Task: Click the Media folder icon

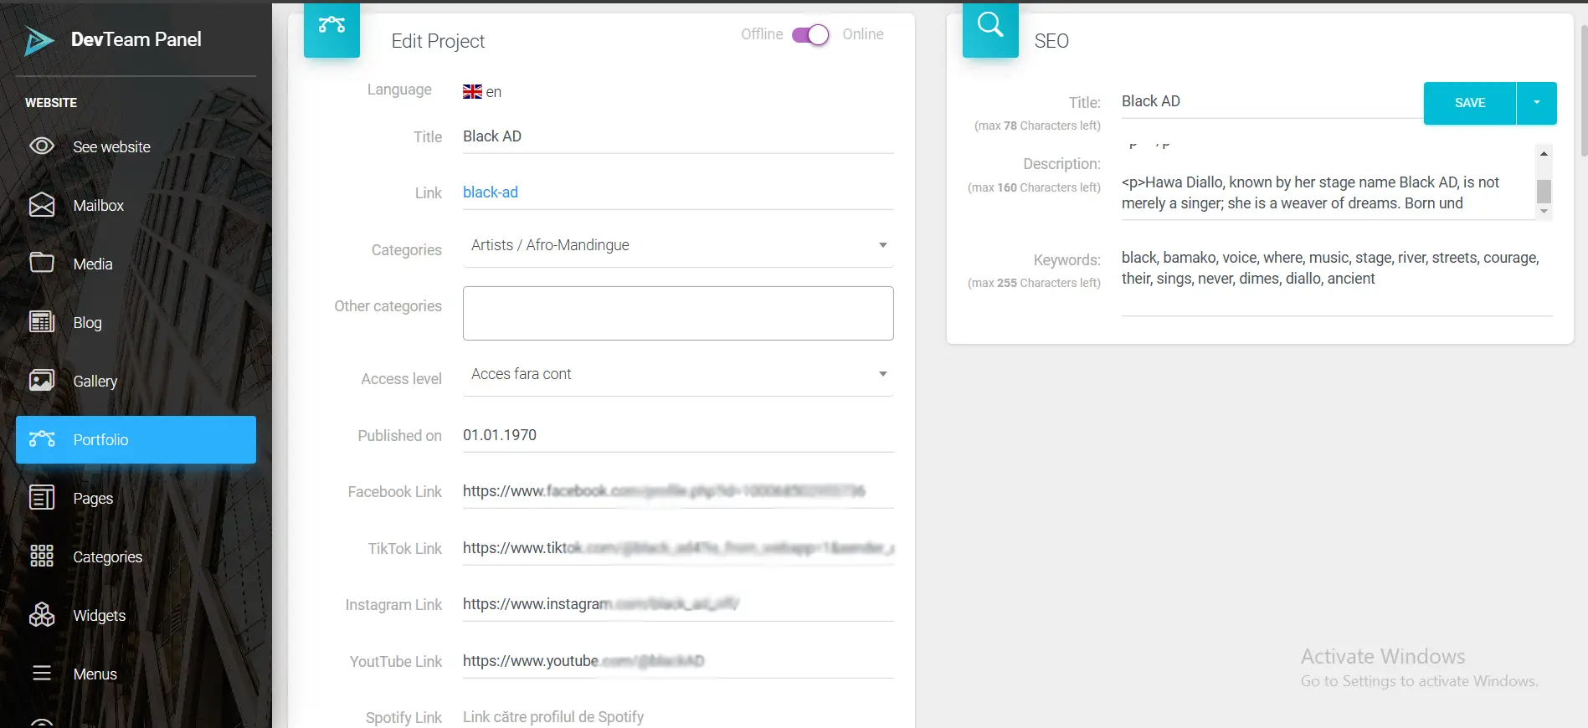Action: click(x=42, y=264)
